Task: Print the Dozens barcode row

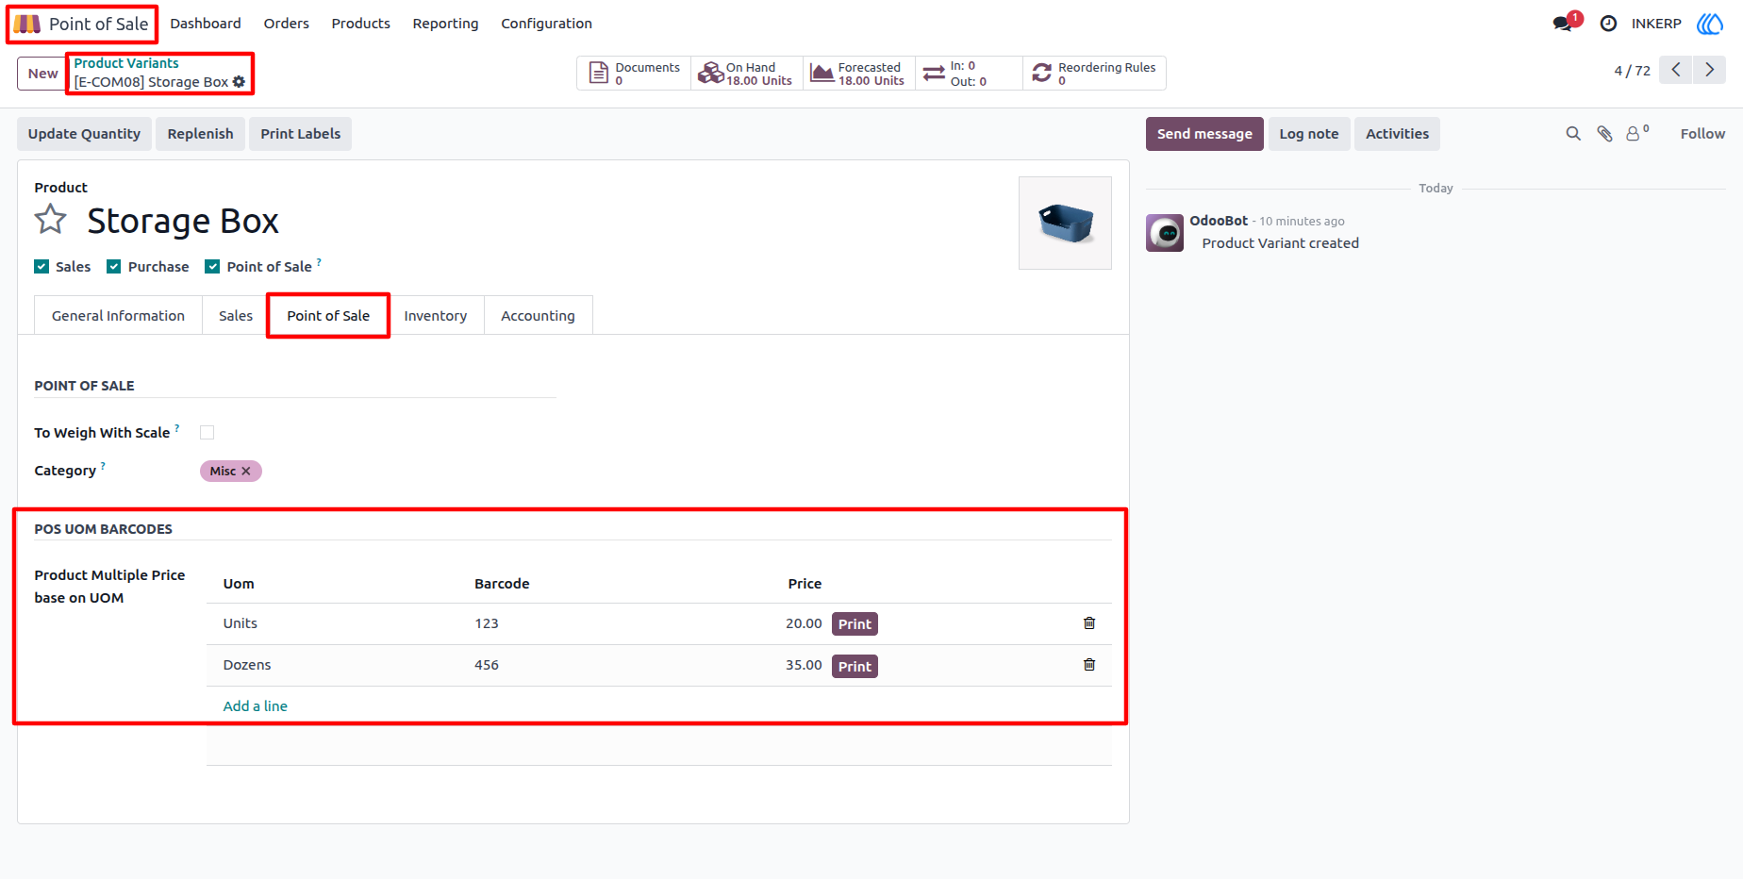Action: pyautogui.click(x=855, y=667)
